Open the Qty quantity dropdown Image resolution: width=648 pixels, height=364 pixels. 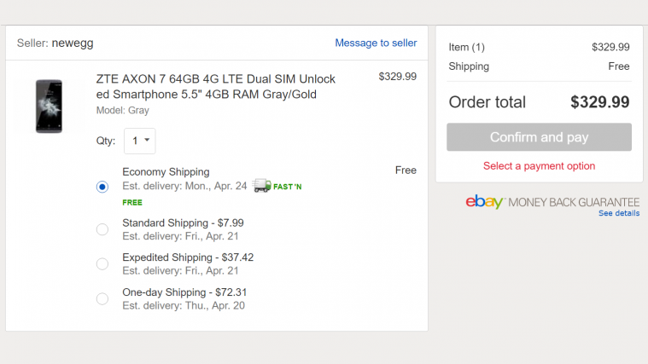coord(139,141)
